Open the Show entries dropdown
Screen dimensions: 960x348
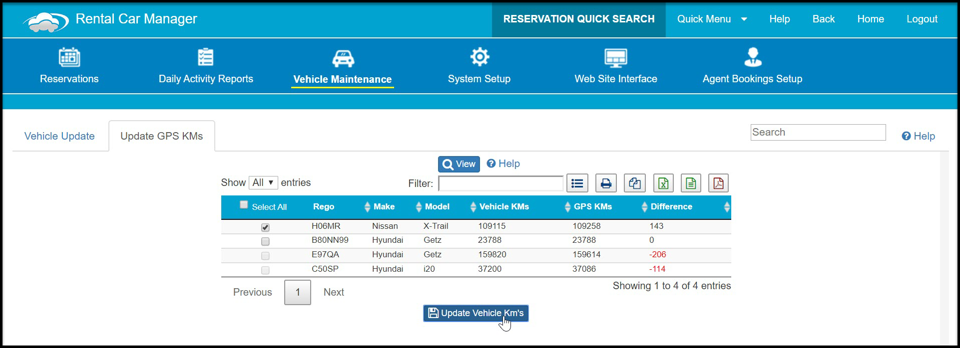tap(263, 182)
